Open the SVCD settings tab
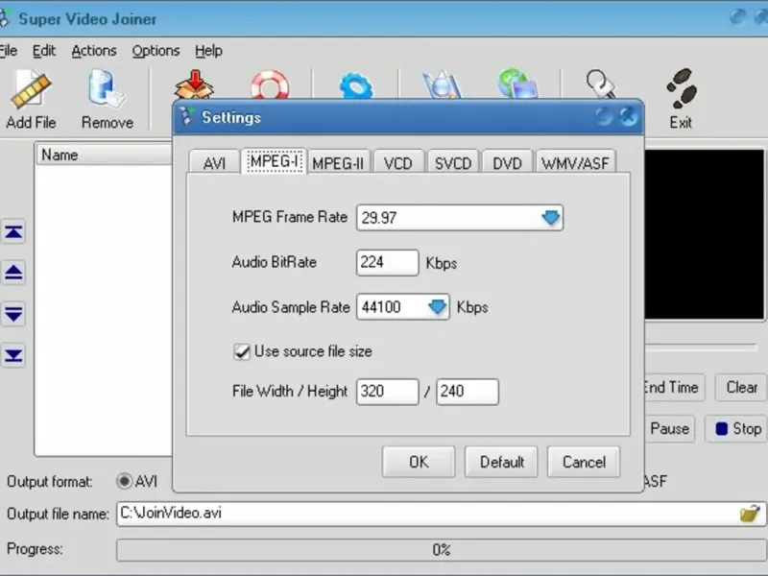The height and width of the screenshot is (576, 768). tap(453, 162)
